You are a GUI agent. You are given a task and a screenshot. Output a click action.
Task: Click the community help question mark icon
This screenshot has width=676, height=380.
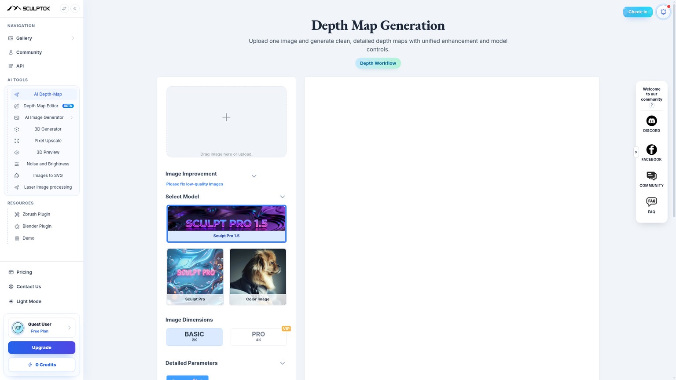coord(652,105)
